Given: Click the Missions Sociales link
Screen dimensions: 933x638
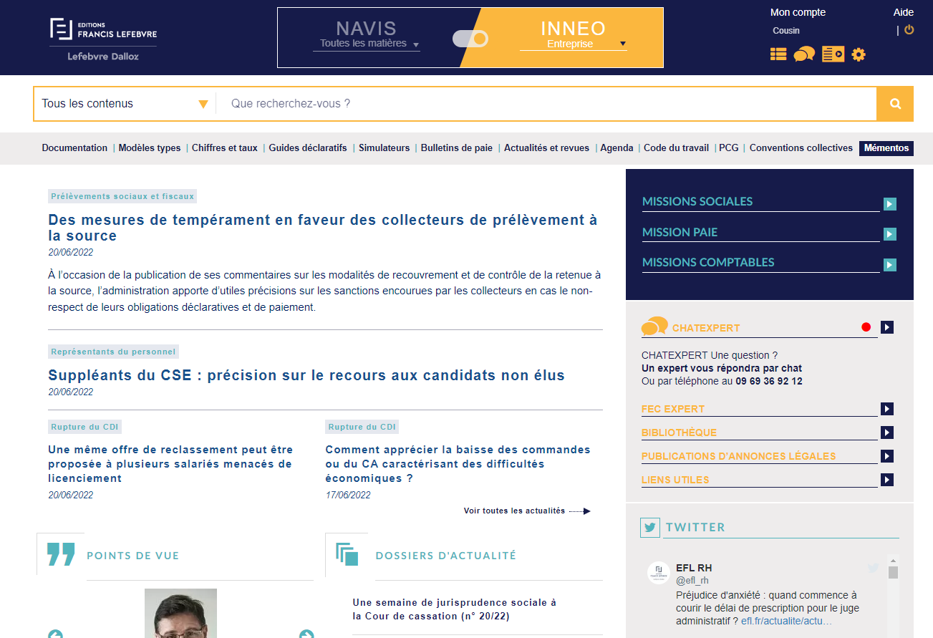Looking at the screenshot, I should coord(697,202).
